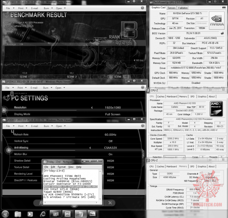The image size is (228, 218).
Task: Switch to the Sensors tab in GPU-Z
Action: (x=171, y=8)
